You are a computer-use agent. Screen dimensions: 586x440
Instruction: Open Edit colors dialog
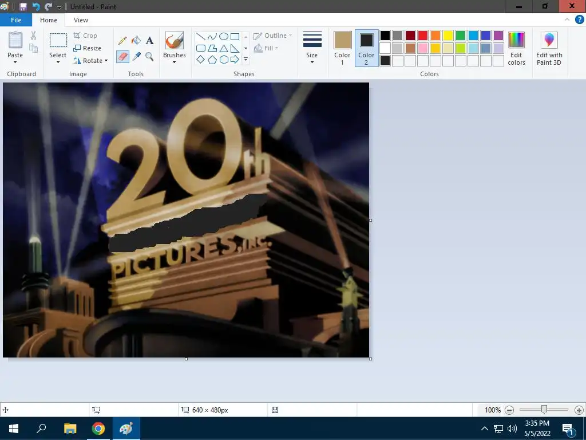[517, 49]
